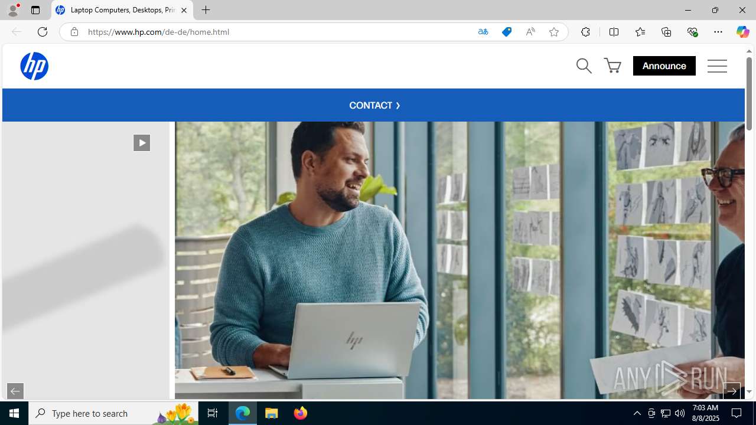Click the address bar URL
The image size is (756, 425).
pos(158,32)
